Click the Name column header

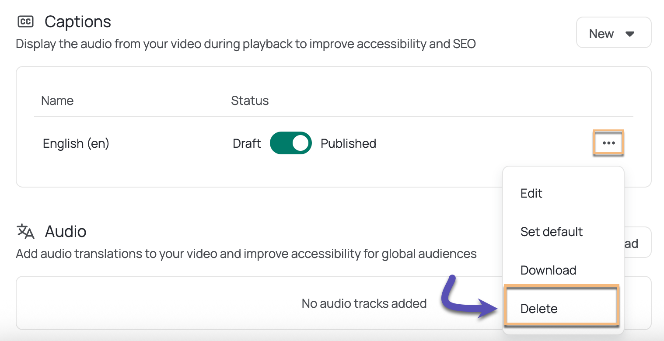57,101
